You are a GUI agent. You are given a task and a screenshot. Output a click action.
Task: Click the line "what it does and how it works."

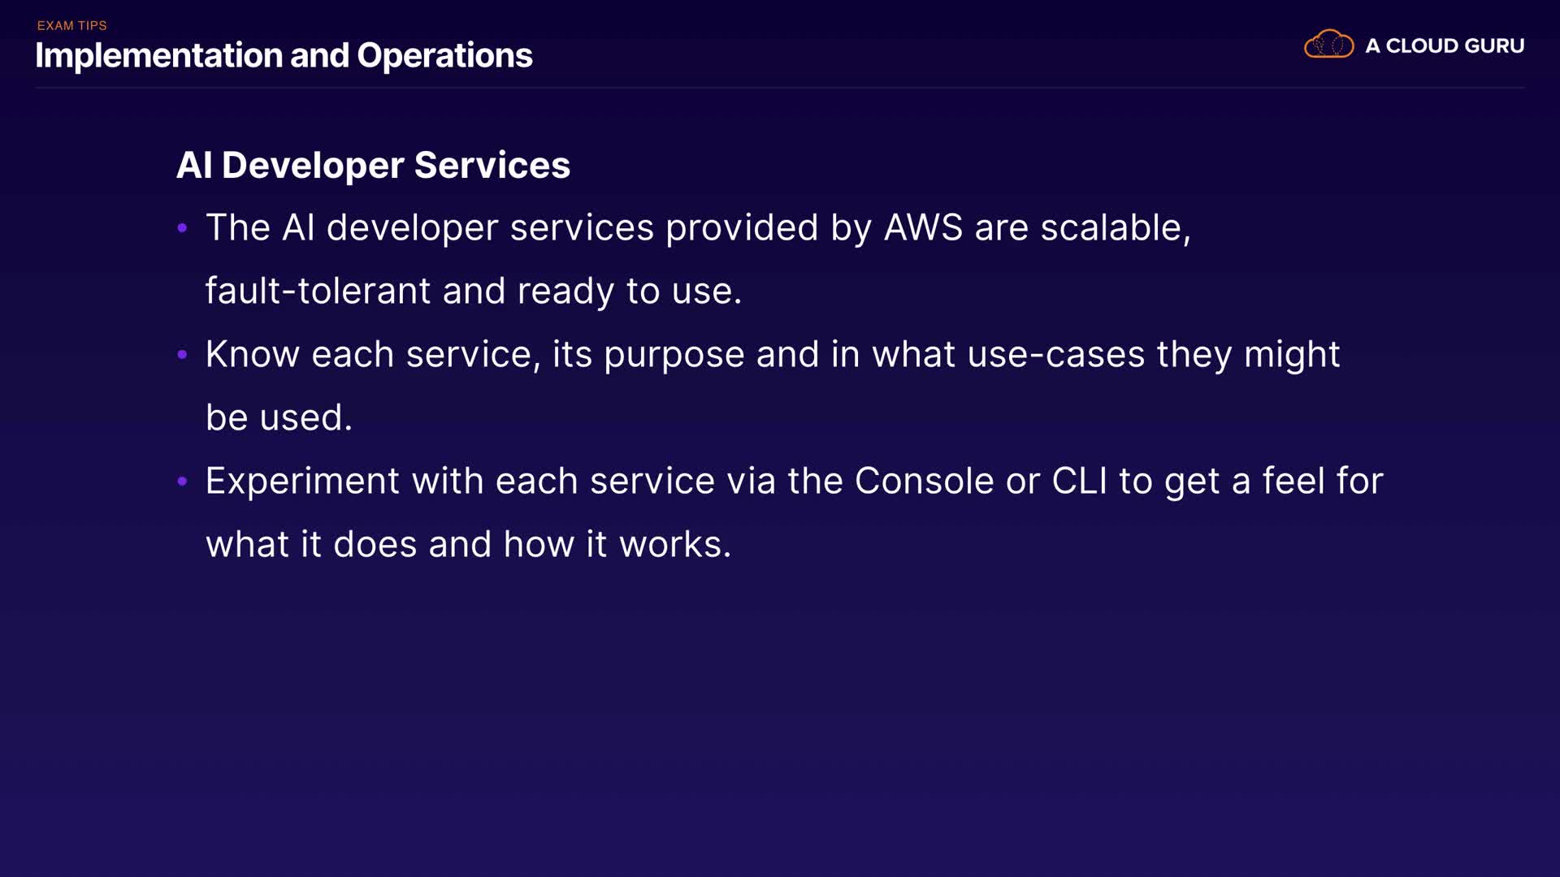[468, 545]
